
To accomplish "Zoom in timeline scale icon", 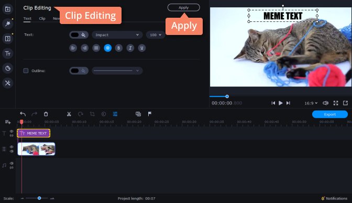I will pyautogui.click(x=52, y=198).
